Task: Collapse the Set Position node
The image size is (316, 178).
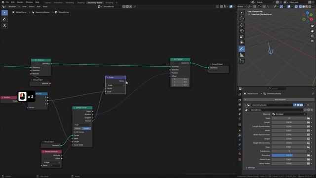Action: click(172, 59)
